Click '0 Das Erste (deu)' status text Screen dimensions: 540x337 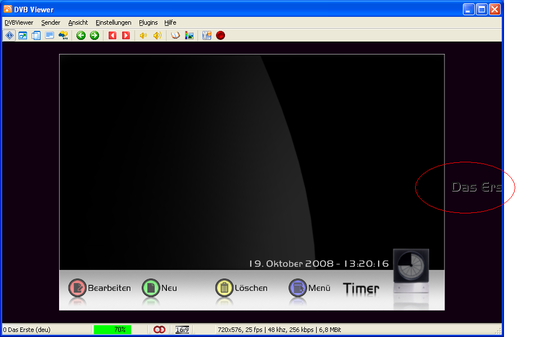pos(27,330)
